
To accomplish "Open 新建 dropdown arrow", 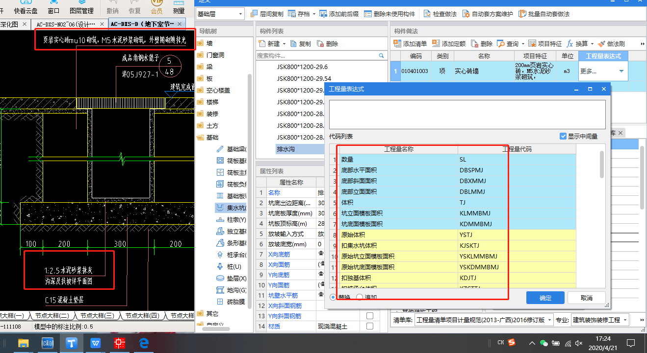I will click(x=285, y=44).
